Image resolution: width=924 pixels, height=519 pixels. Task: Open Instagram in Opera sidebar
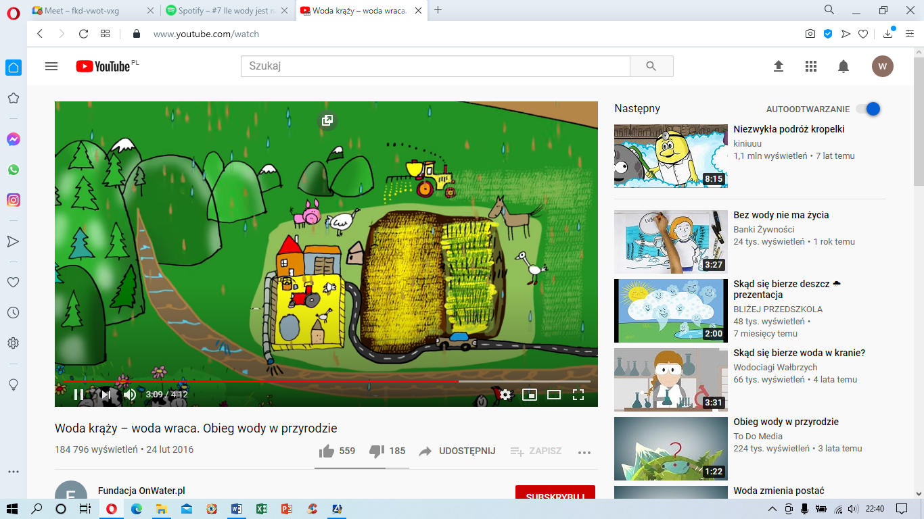pos(13,200)
